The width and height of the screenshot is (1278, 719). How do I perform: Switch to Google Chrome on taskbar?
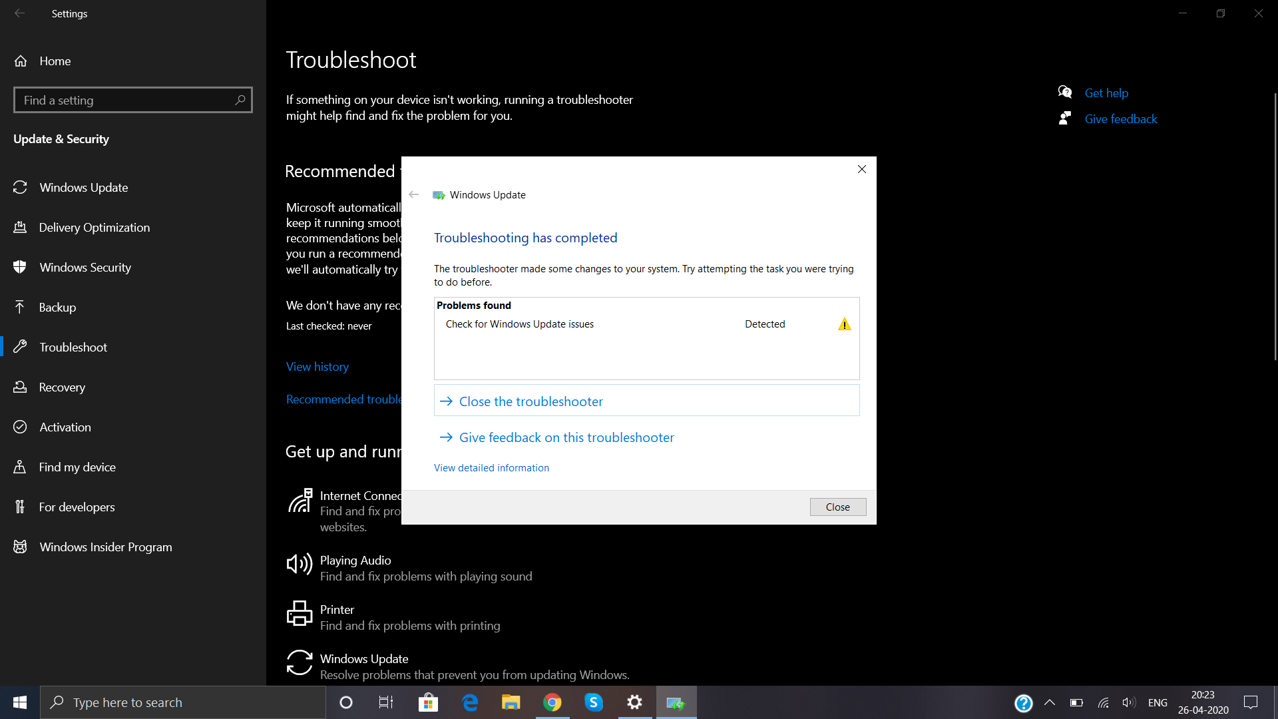pyautogui.click(x=552, y=702)
